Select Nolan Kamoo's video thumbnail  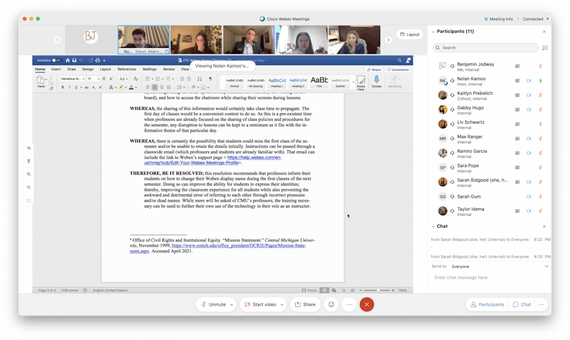144,39
